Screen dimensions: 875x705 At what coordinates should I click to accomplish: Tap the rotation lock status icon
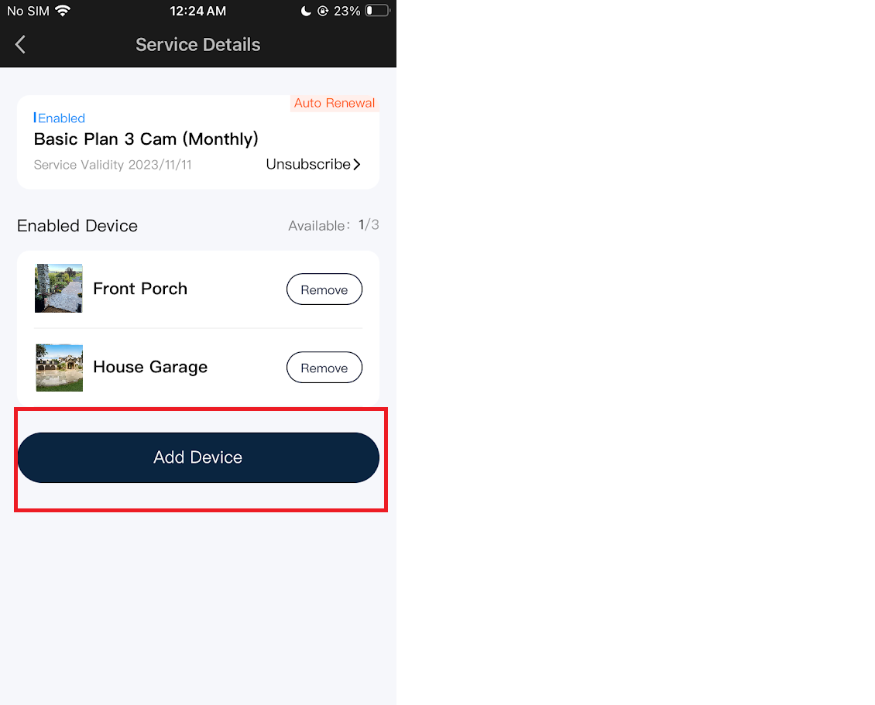point(323,11)
